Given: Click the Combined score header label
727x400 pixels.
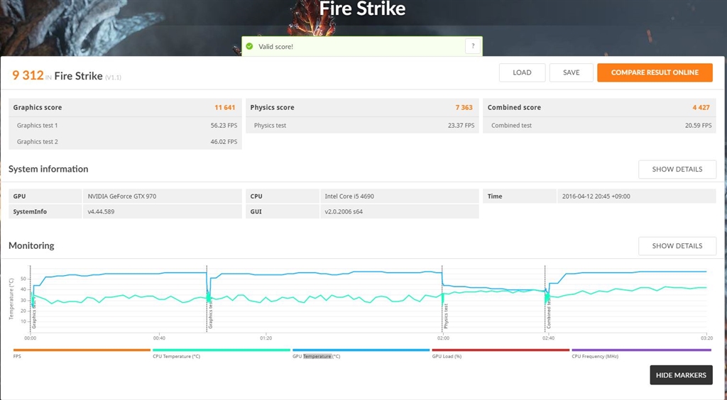Looking at the screenshot, I should pos(514,107).
